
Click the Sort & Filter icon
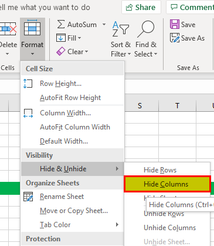click(120, 29)
